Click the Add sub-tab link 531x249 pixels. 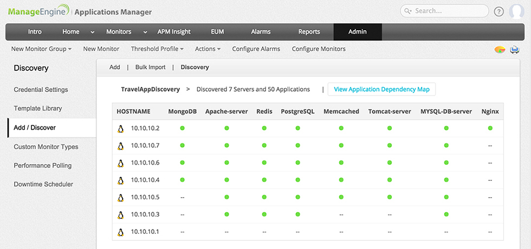click(115, 67)
